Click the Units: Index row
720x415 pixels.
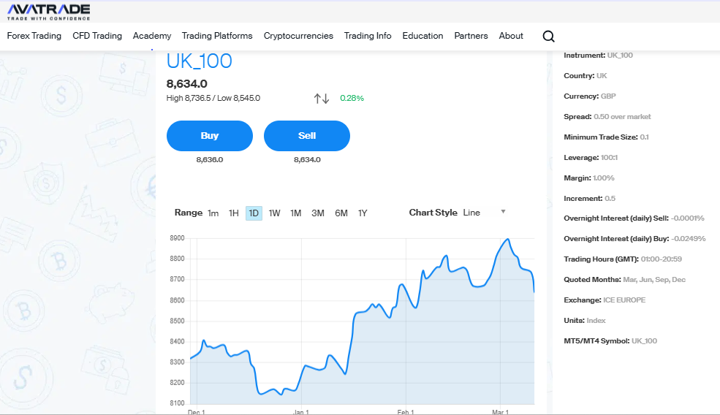pyautogui.click(x=585, y=321)
